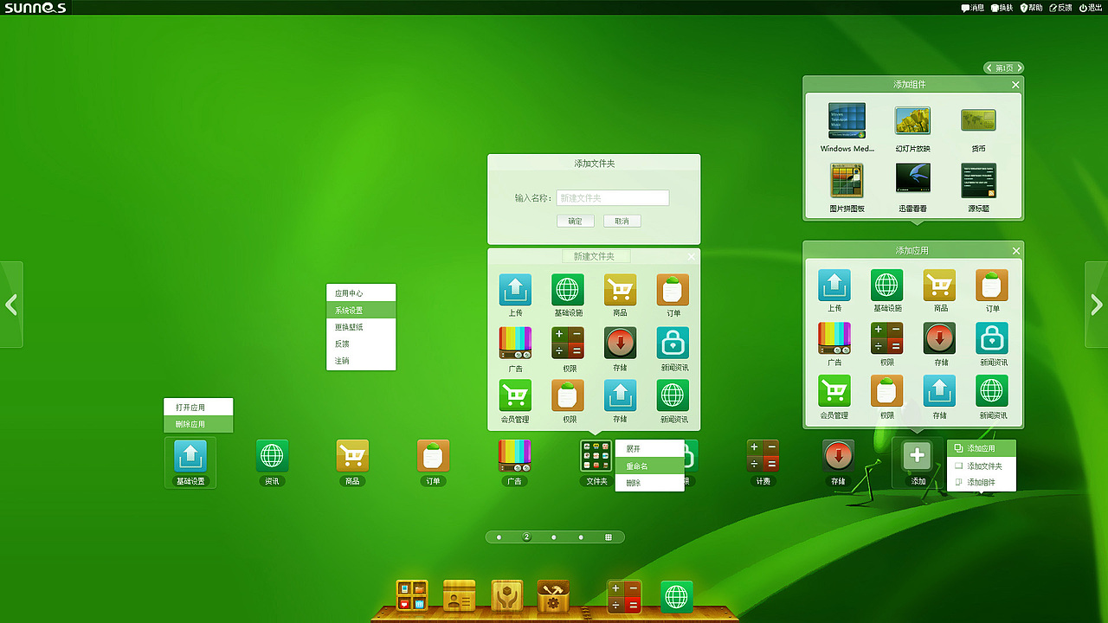Select 展开 in the folder menu
The height and width of the screenshot is (623, 1108).
650,449
